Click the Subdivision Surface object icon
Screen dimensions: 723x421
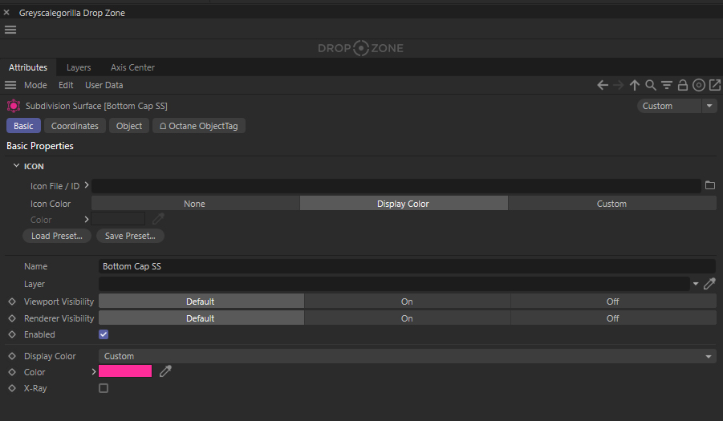[14, 106]
